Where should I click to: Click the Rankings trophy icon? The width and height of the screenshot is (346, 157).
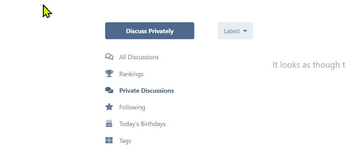coord(109,74)
